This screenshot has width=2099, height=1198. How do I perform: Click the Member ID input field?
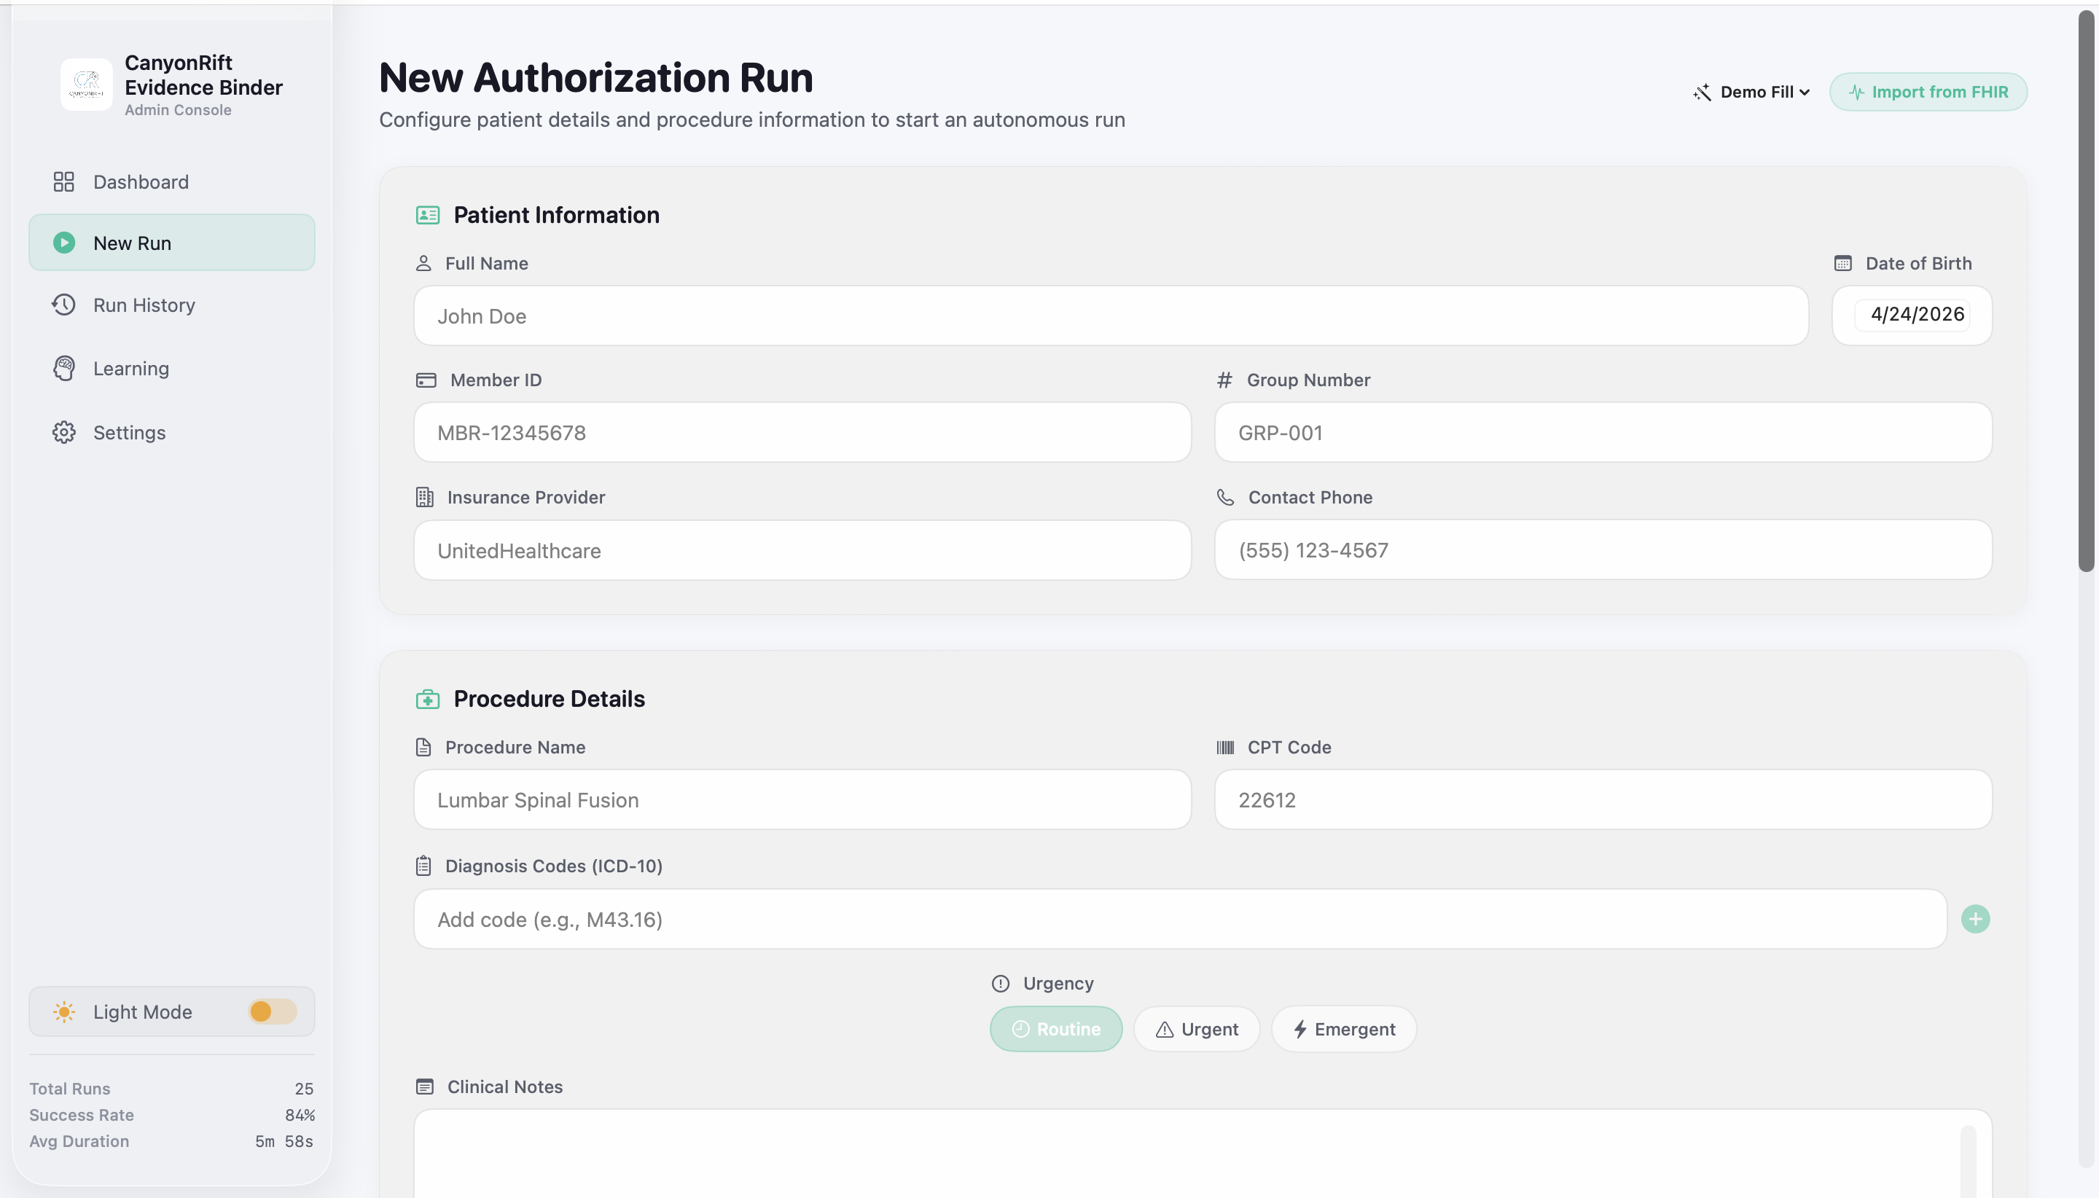tap(802, 433)
